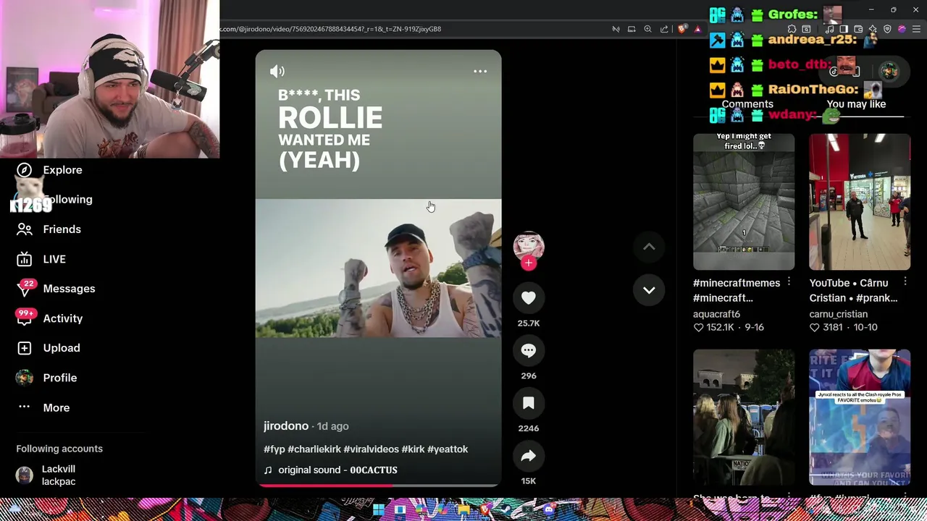The image size is (927, 521).
Task: Open the #fyp hashtag
Action: (274, 449)
